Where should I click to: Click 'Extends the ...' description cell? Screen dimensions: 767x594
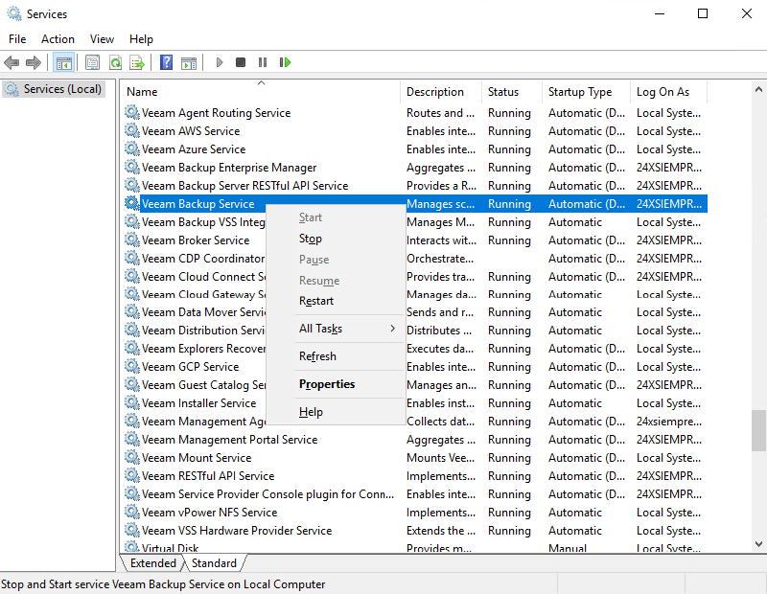441,531
